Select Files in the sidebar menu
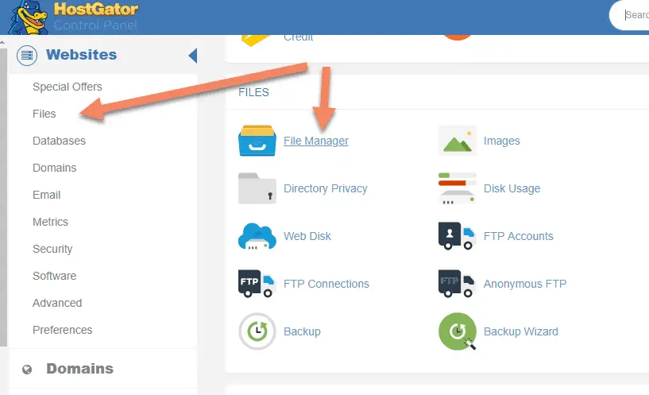The image size is (649, 395). [x=44, y=114]
